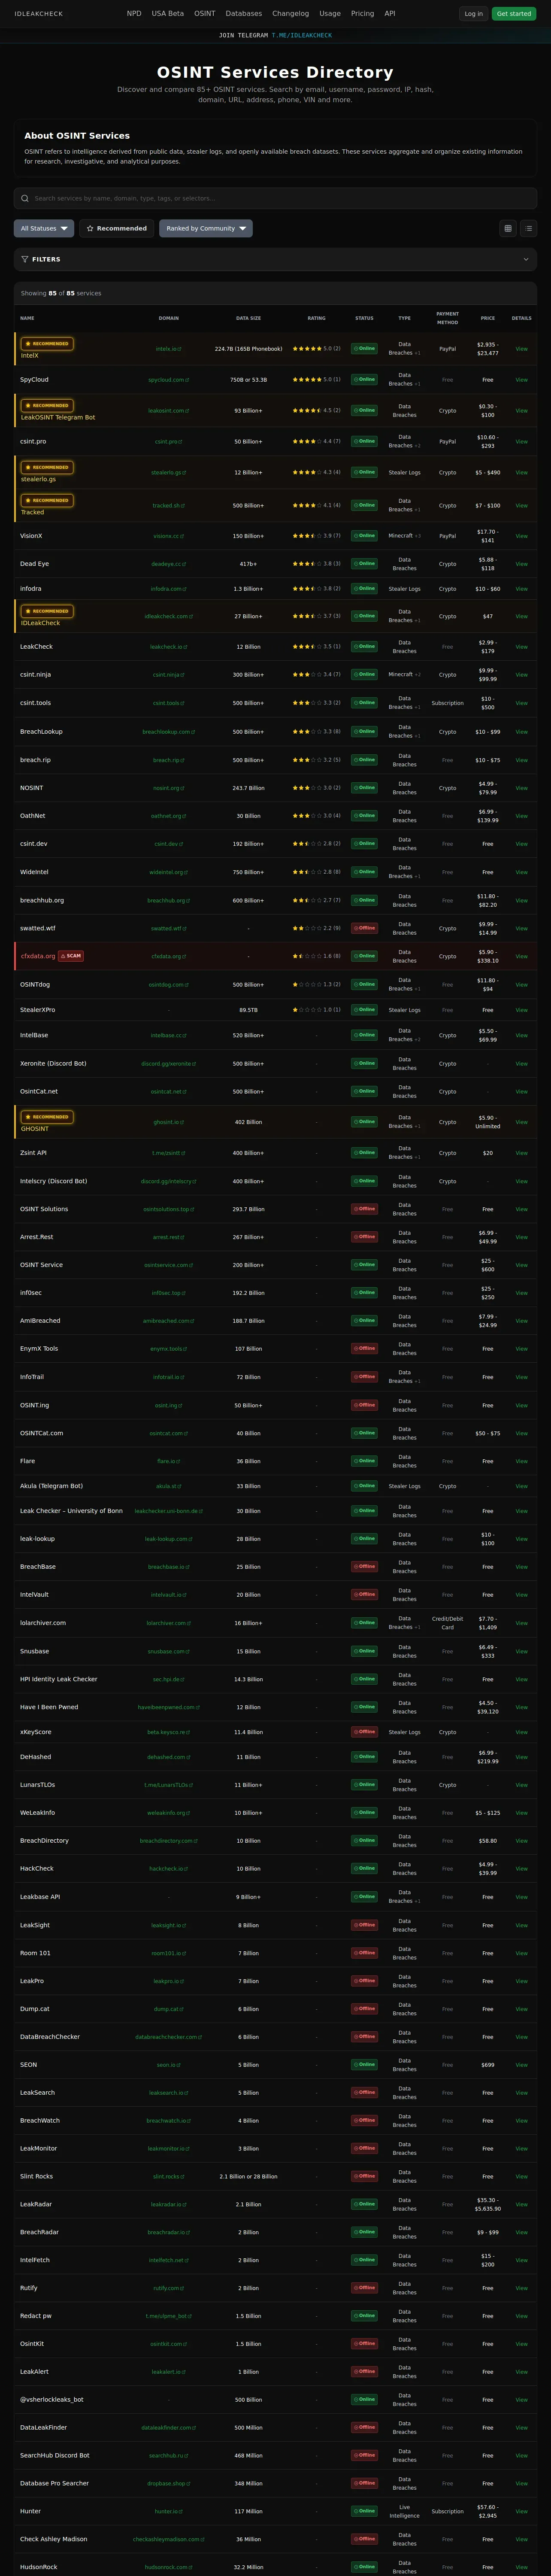This screenshot has height=2576, width=551.
Task: Open the All Statuses dropdown
Action: (44, 228)
